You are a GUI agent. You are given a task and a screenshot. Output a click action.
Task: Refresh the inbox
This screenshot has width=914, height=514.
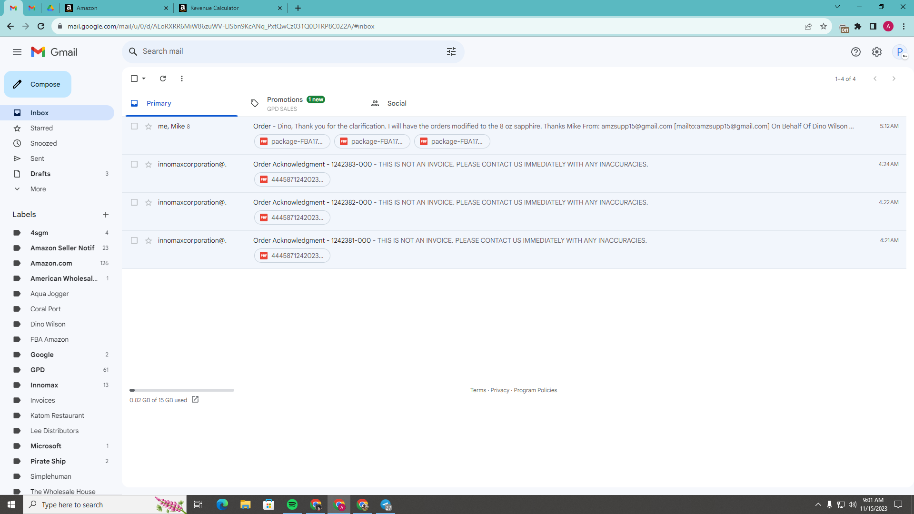pos(163,79)
